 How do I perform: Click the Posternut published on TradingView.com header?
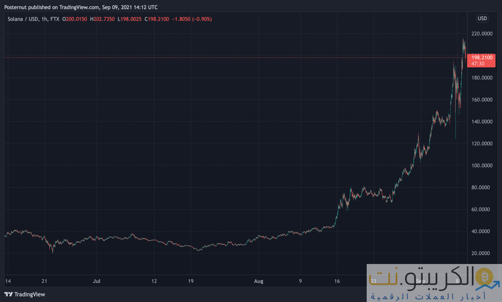coord(84,7)
